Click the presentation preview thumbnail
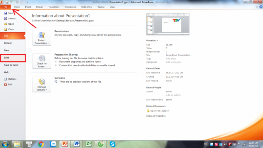 click(168, 24)
